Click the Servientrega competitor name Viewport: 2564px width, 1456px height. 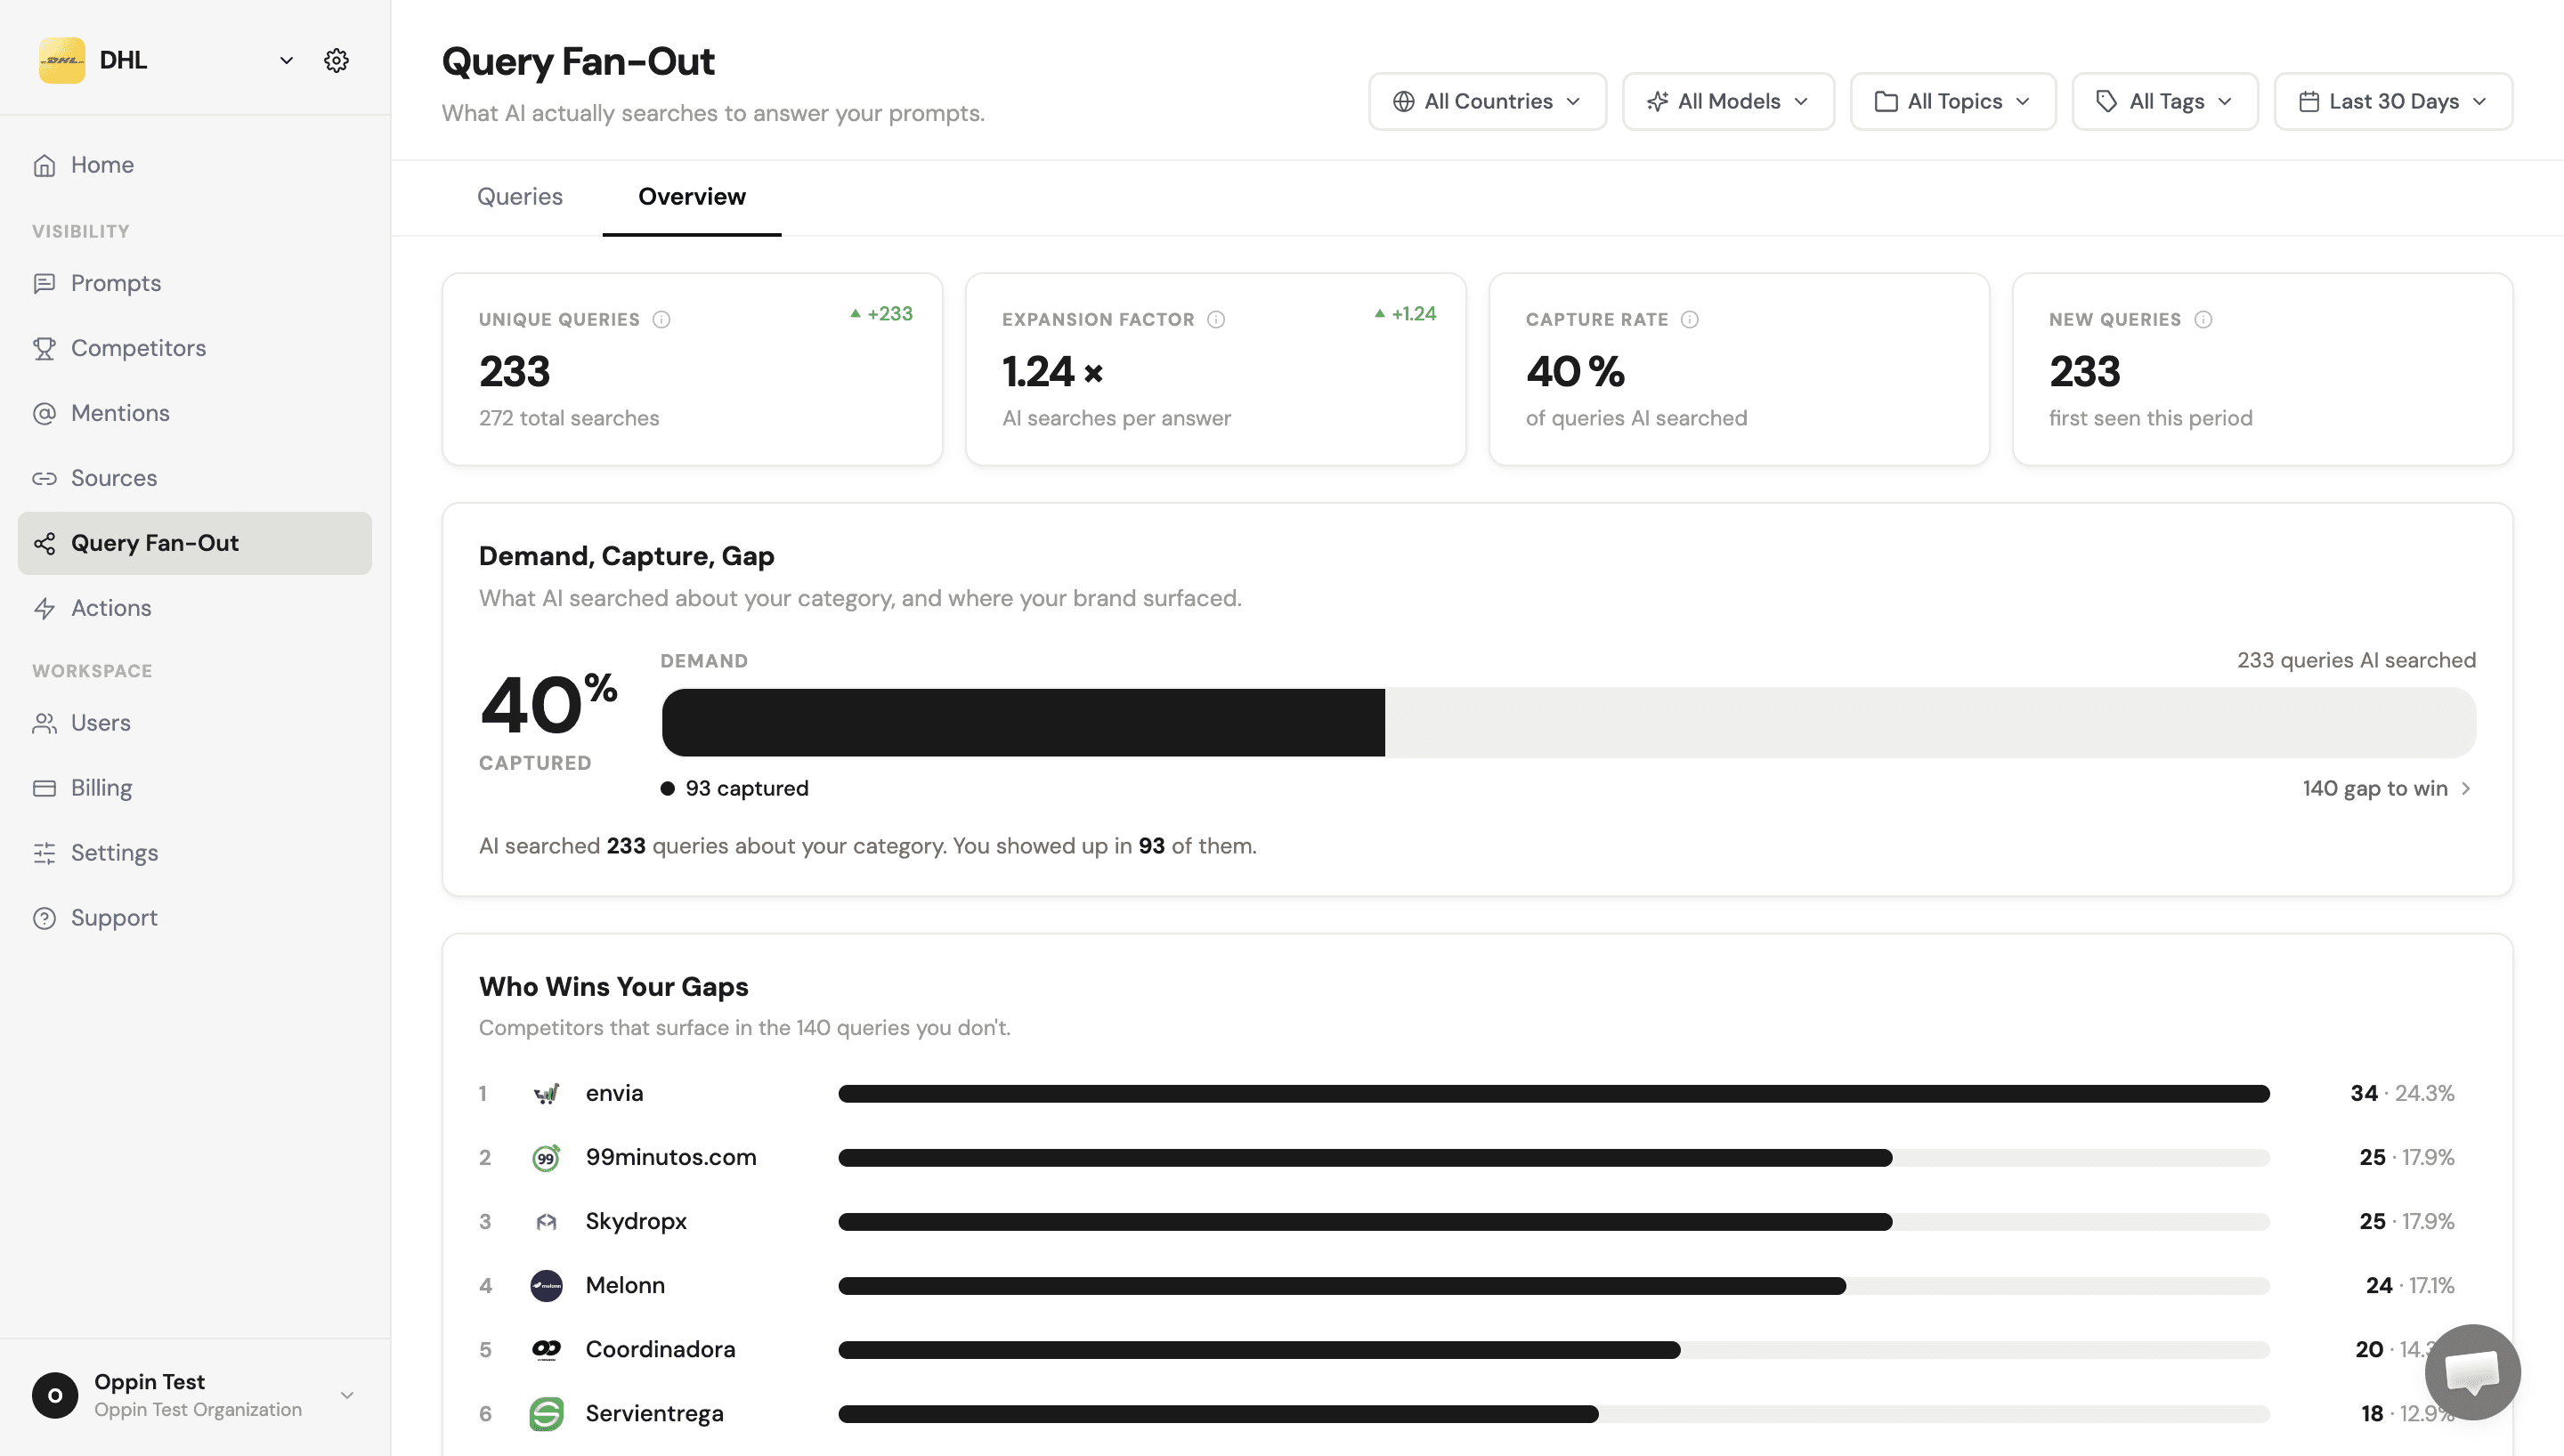pyautogui.click(x=654, y=1413)
